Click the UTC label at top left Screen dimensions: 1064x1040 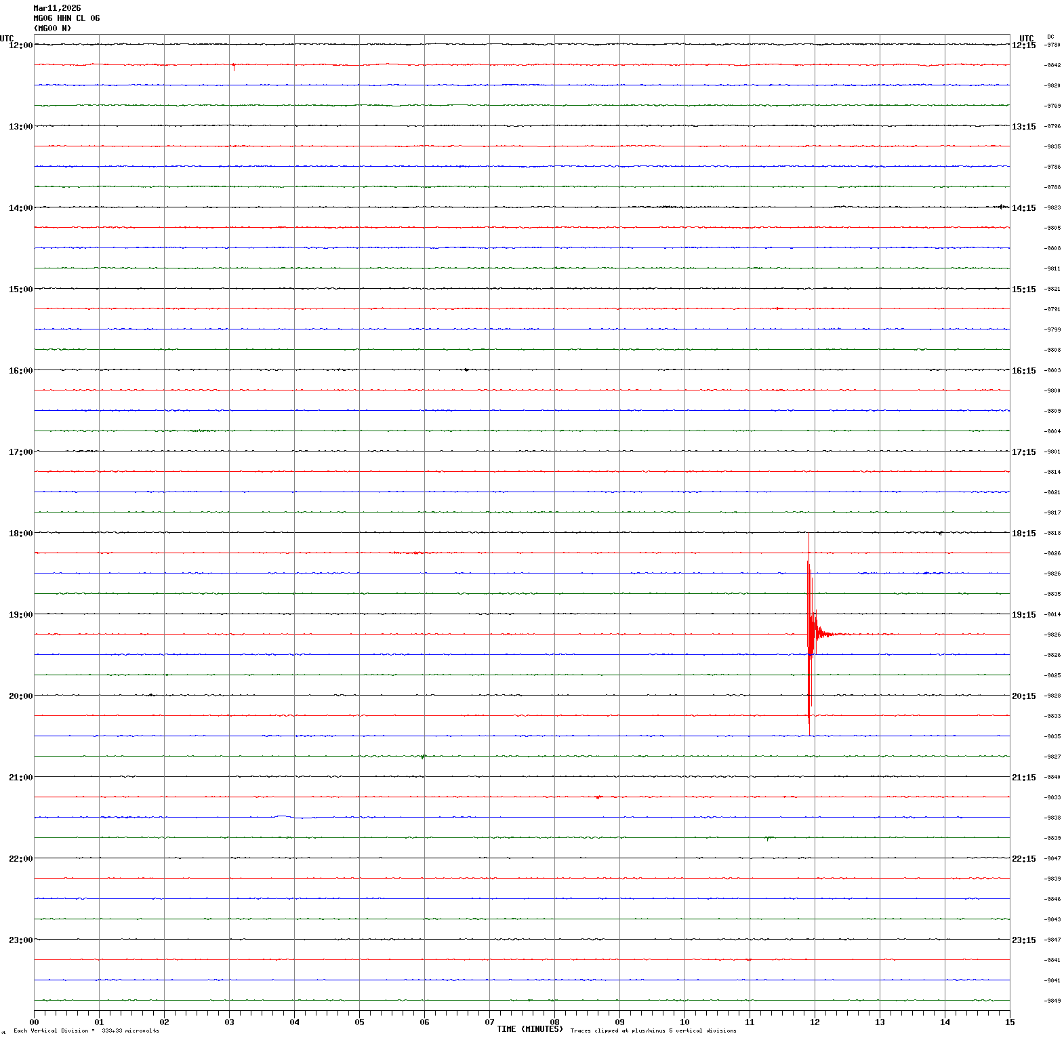[7, 38]
